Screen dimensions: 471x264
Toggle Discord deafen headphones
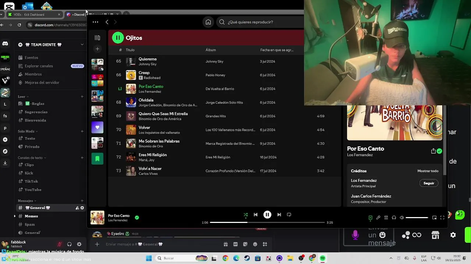pos(69,244)
